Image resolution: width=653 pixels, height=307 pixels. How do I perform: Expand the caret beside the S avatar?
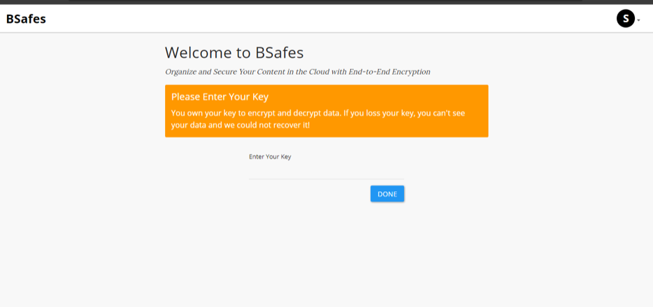[x=638, y=20]
